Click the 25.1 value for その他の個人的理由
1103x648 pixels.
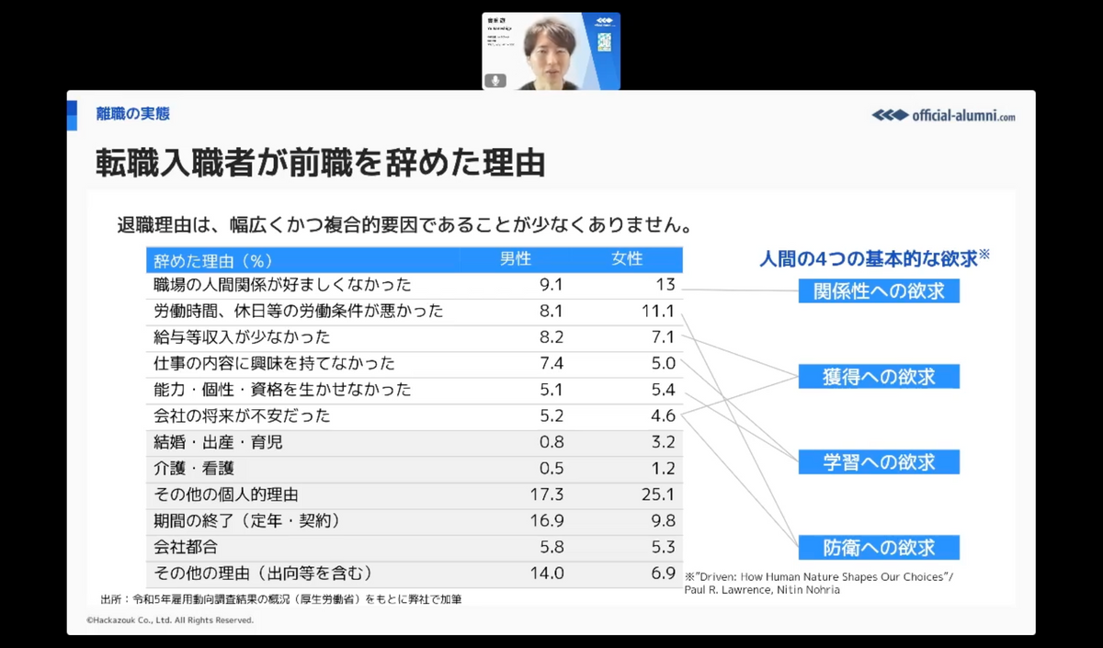657,495
